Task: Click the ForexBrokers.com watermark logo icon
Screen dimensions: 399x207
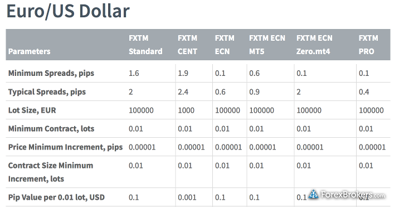Action: click(314, 195)
